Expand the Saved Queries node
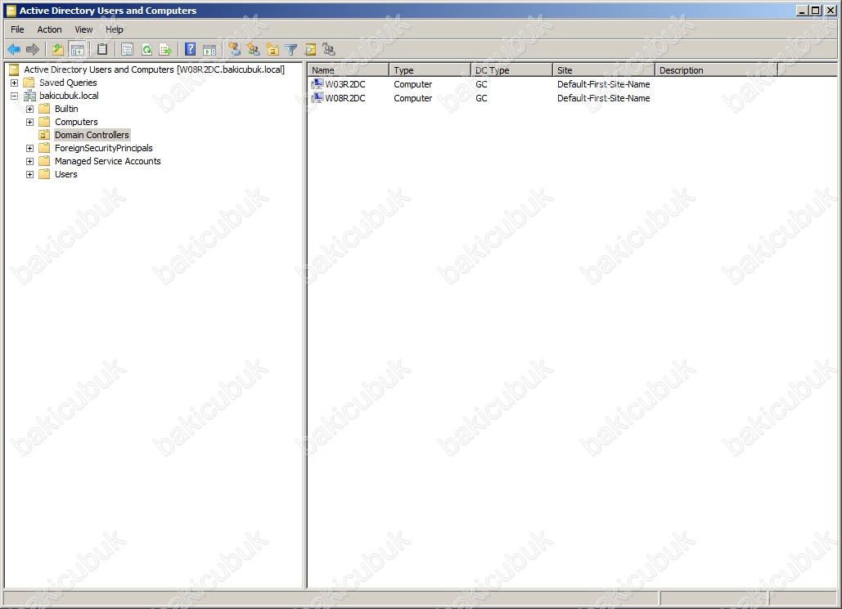This screenshot has width=842, height=609. [15, 83]
